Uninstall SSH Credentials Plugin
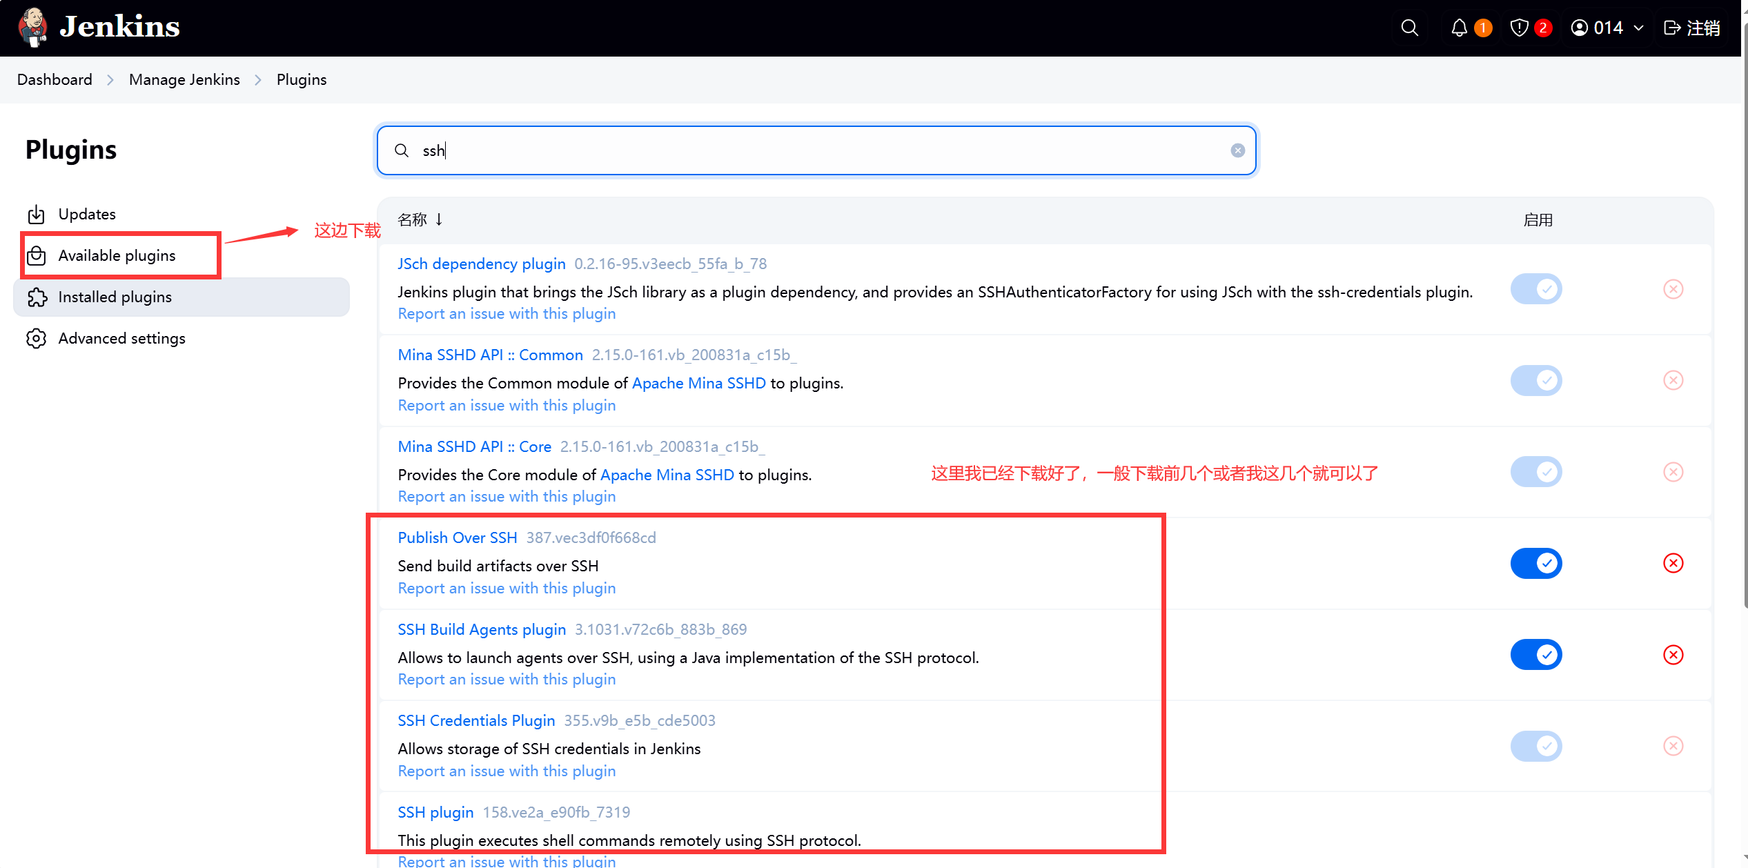Image resolution: width=1748 pixels, height=868 pixels. (1673, 747)
